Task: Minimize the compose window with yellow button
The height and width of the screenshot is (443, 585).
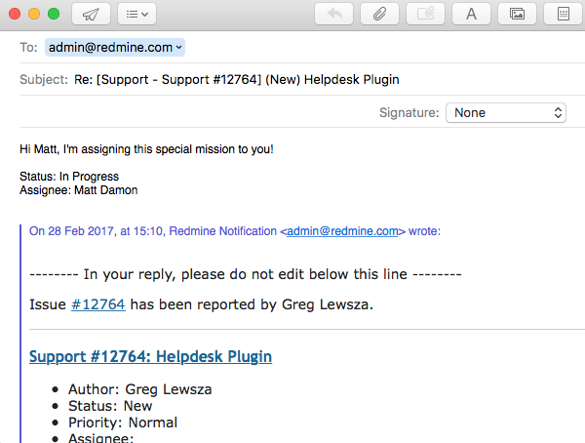Action: (x=34, y=14)
